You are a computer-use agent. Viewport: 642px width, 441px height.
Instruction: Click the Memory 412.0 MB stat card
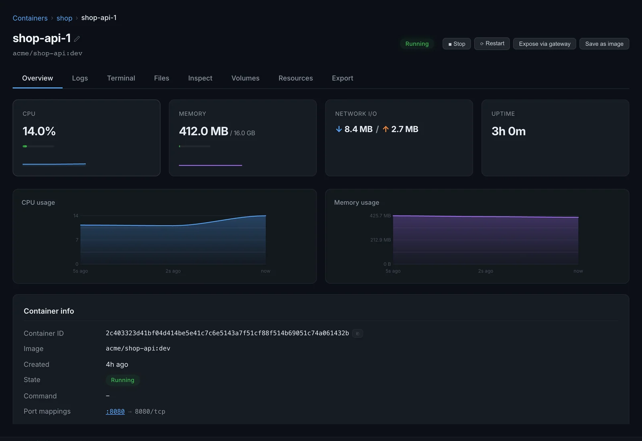click(243, 138)
